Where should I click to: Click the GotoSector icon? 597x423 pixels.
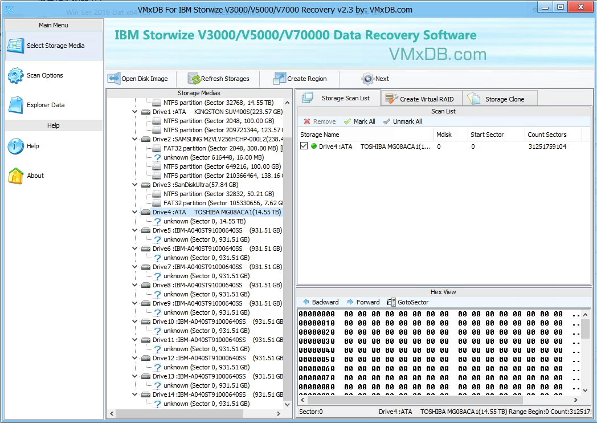click(x=391, y=302)
